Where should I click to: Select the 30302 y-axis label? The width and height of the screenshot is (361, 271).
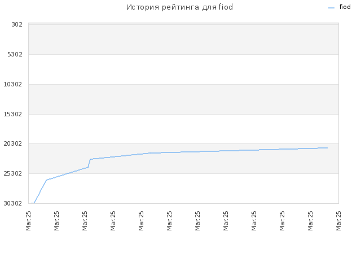pyautogui.click(x=13, y=203)
